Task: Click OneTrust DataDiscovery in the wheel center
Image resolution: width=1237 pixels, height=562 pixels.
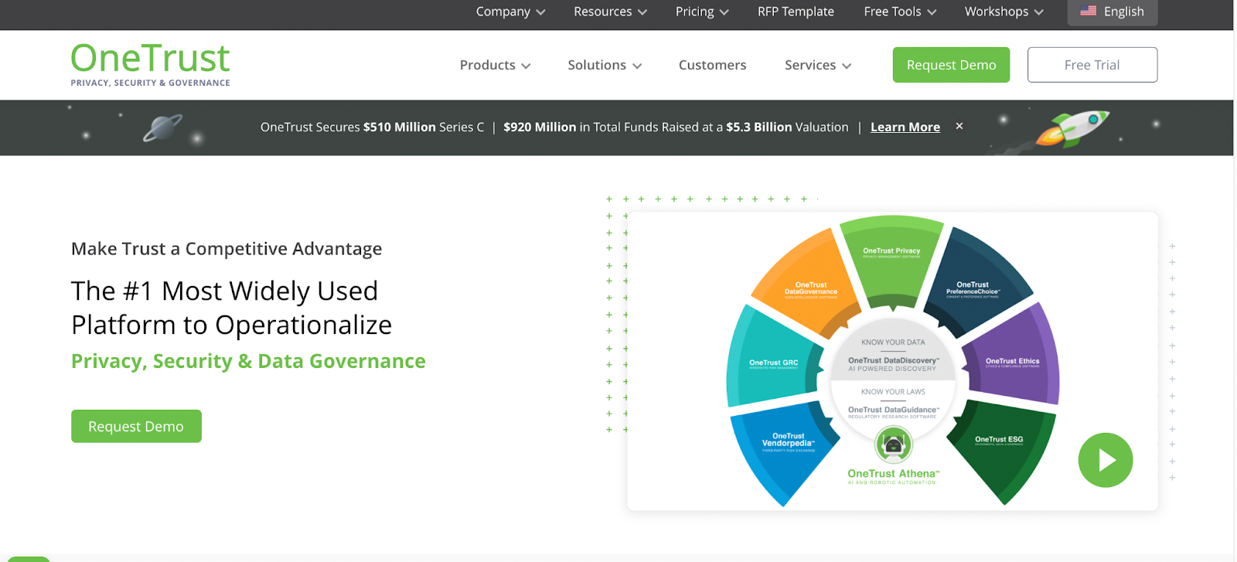Action: pos(894,360)
